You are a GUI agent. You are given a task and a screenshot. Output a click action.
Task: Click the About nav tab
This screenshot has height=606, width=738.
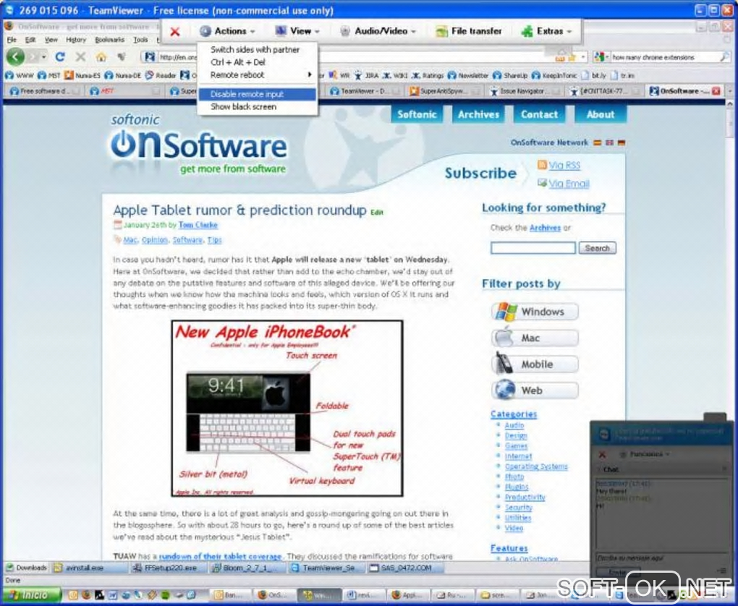point(600,114)
